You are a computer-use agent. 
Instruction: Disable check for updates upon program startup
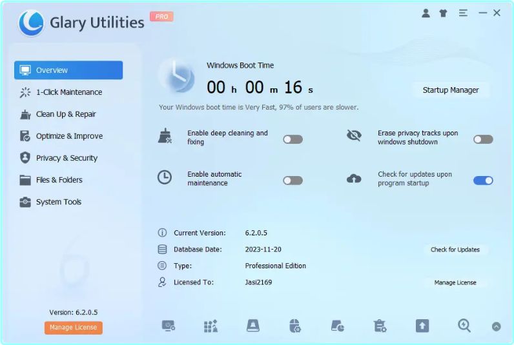[x=483, y=181]
